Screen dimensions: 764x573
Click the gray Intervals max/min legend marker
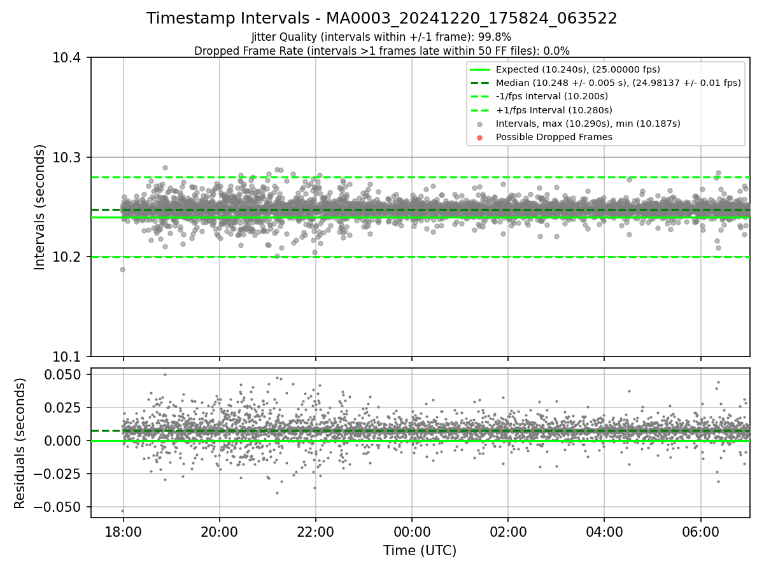click(x=480, y=124)
